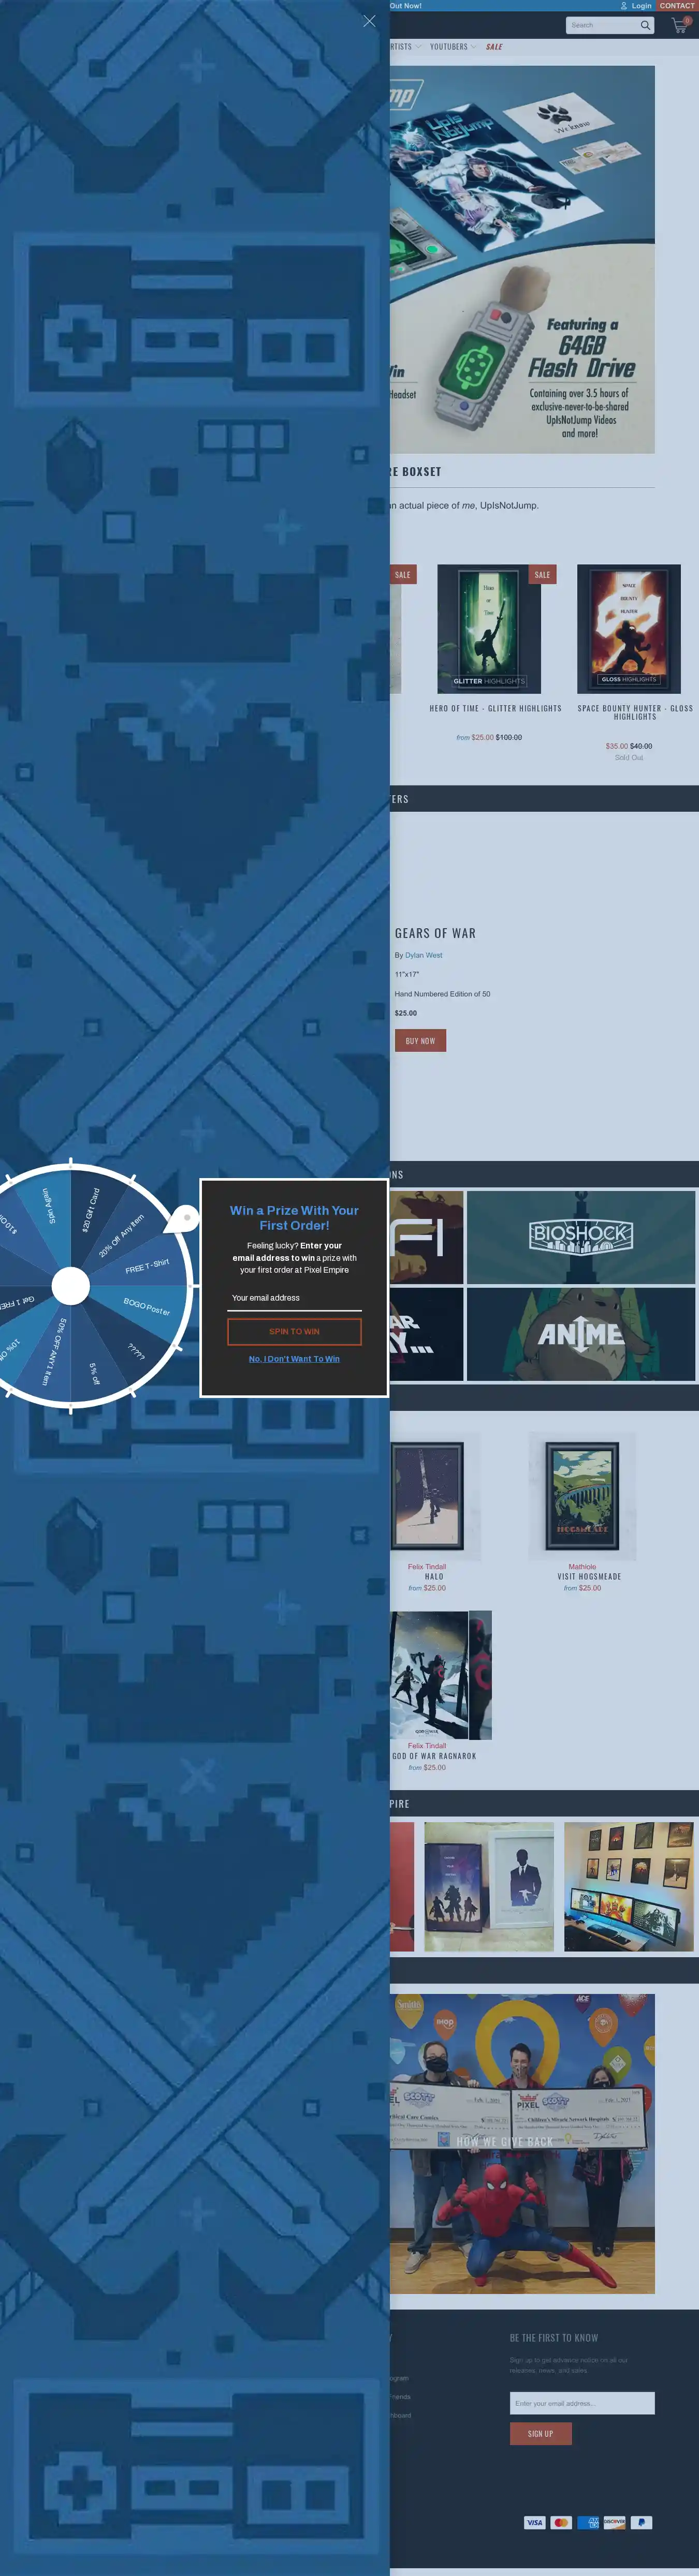
Task: Click 'No, I Don't Want To Win' link
Action: tap(294, 1359)
